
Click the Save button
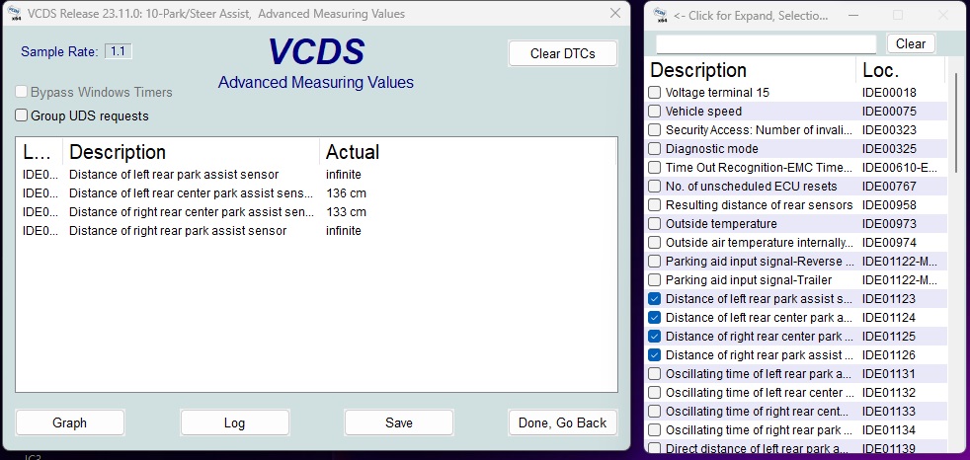coord(398,422)
